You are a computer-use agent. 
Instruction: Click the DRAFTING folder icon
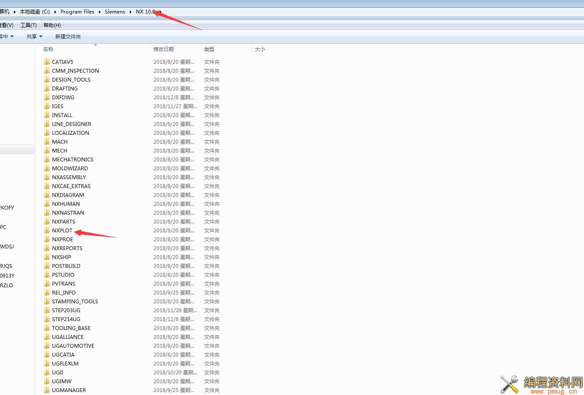47,88
